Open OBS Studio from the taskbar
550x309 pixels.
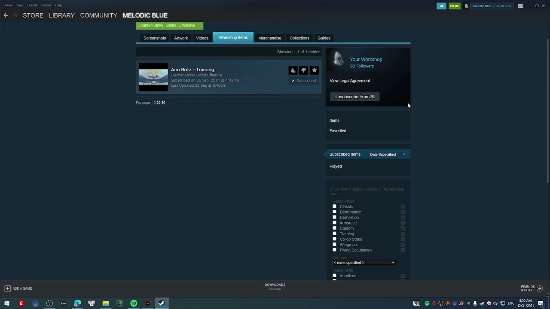(x=49, y=303)
